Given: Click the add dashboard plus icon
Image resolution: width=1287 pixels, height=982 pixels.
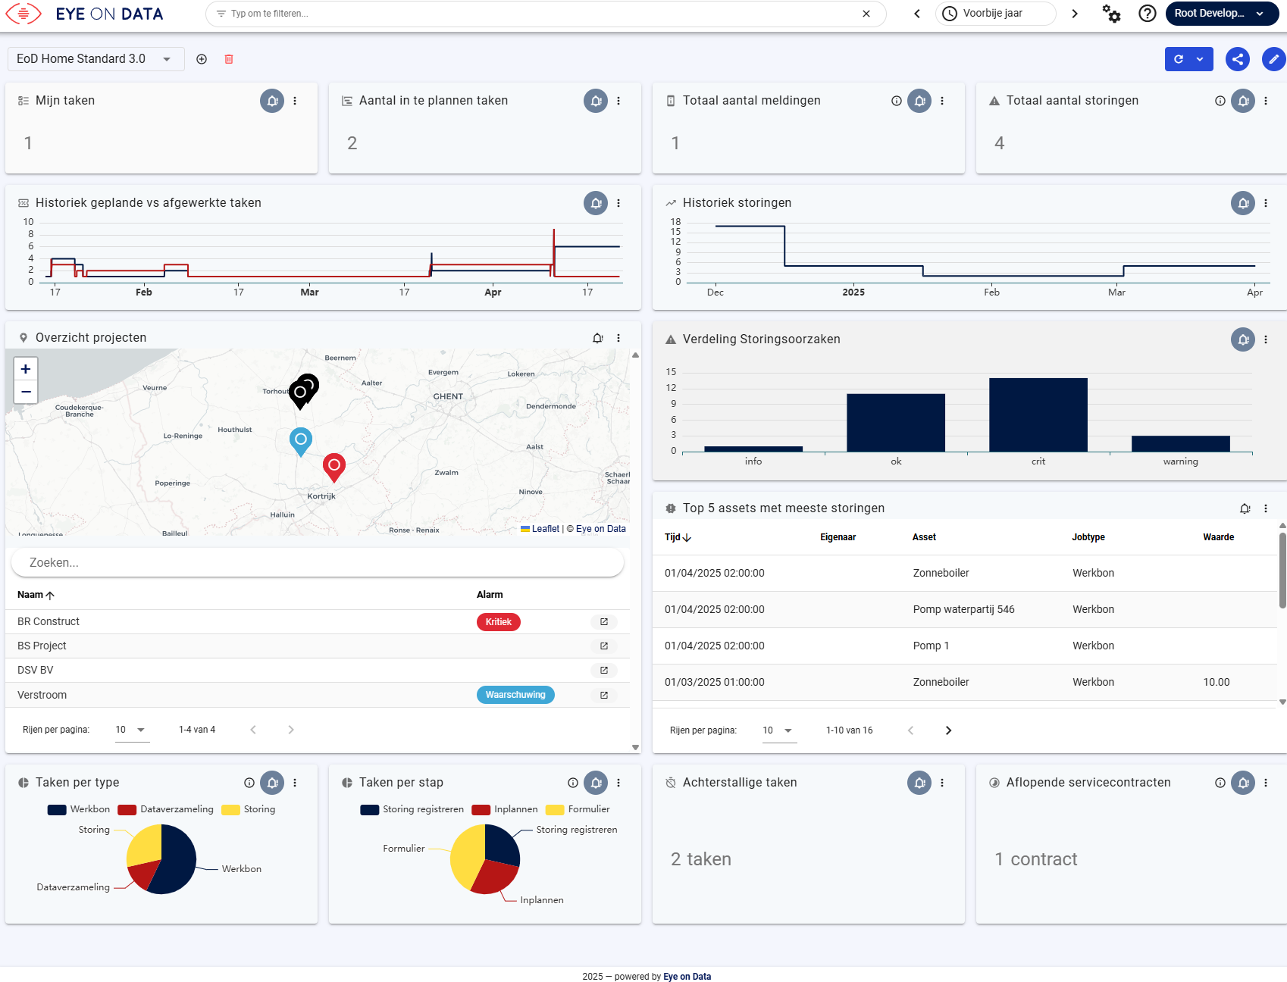Looking at the screenshot, I should (202, 59).
